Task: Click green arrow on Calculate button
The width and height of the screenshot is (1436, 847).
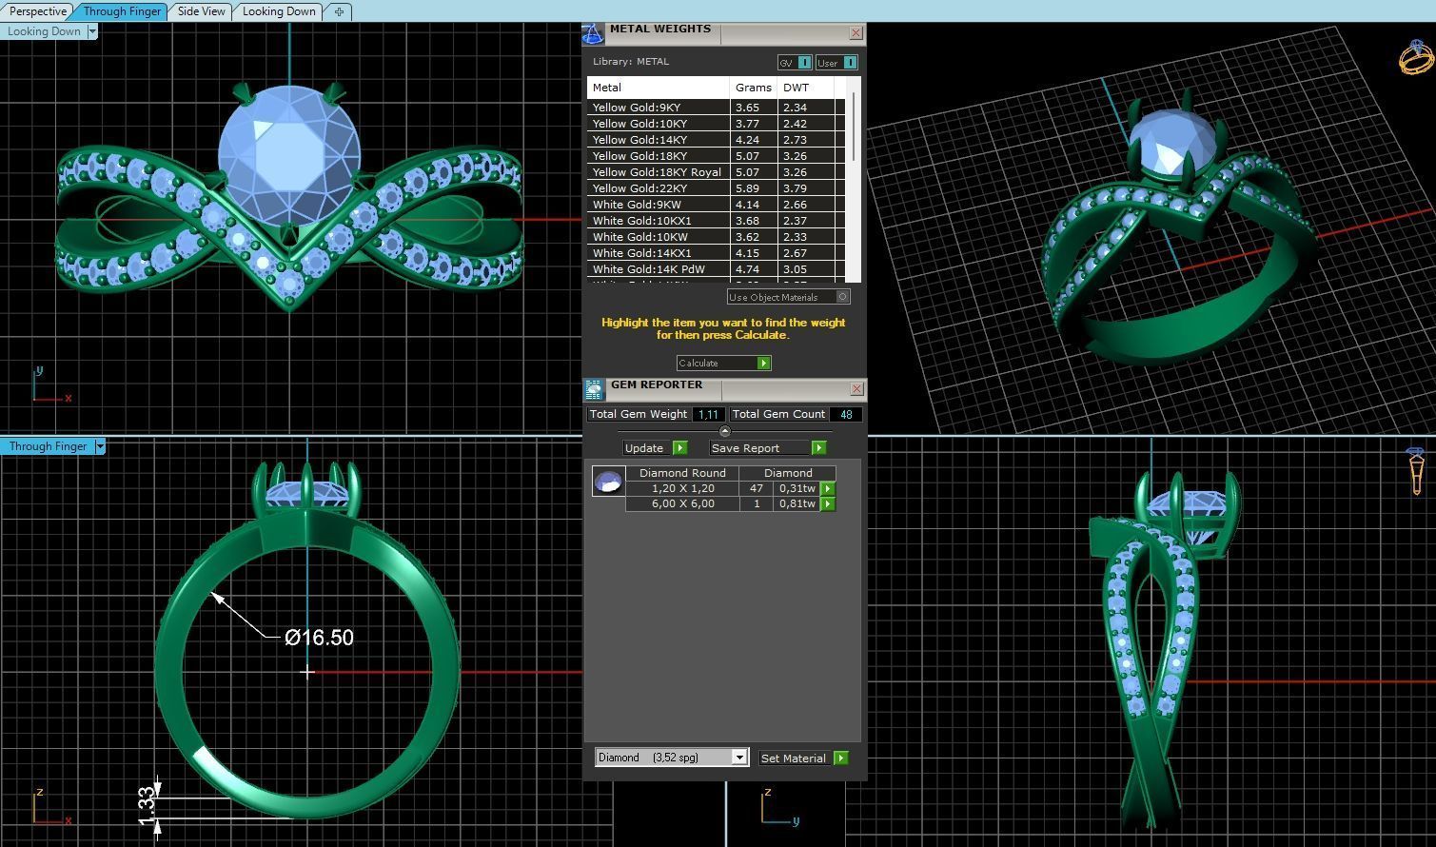Action: click(x=763, y=364)
